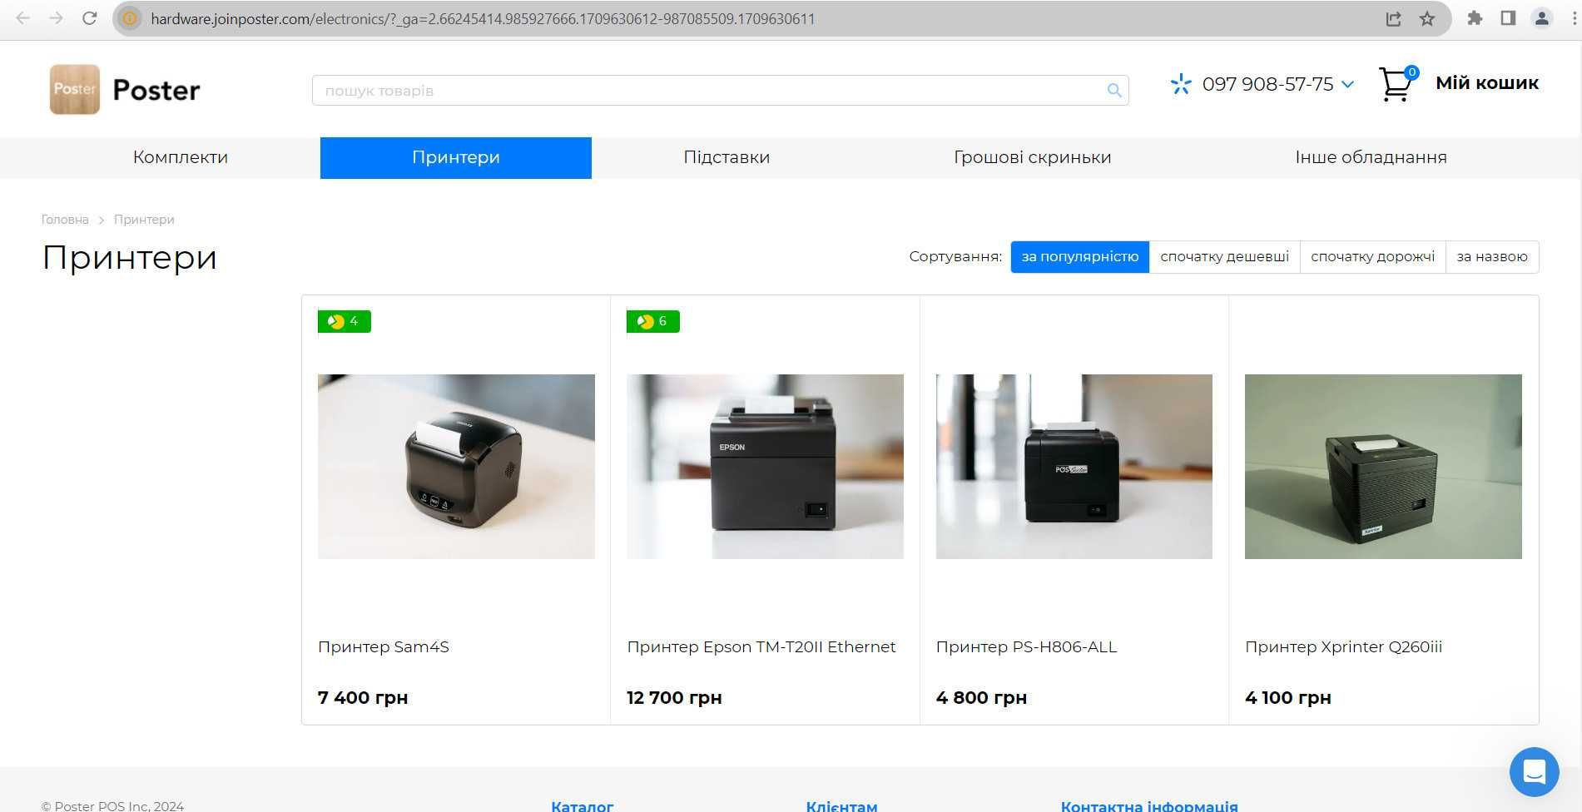The height and width of the screenshot is (812, 1582).
Task: Click Контактна інформація footer heading
Action: [x=1149, y=805]
